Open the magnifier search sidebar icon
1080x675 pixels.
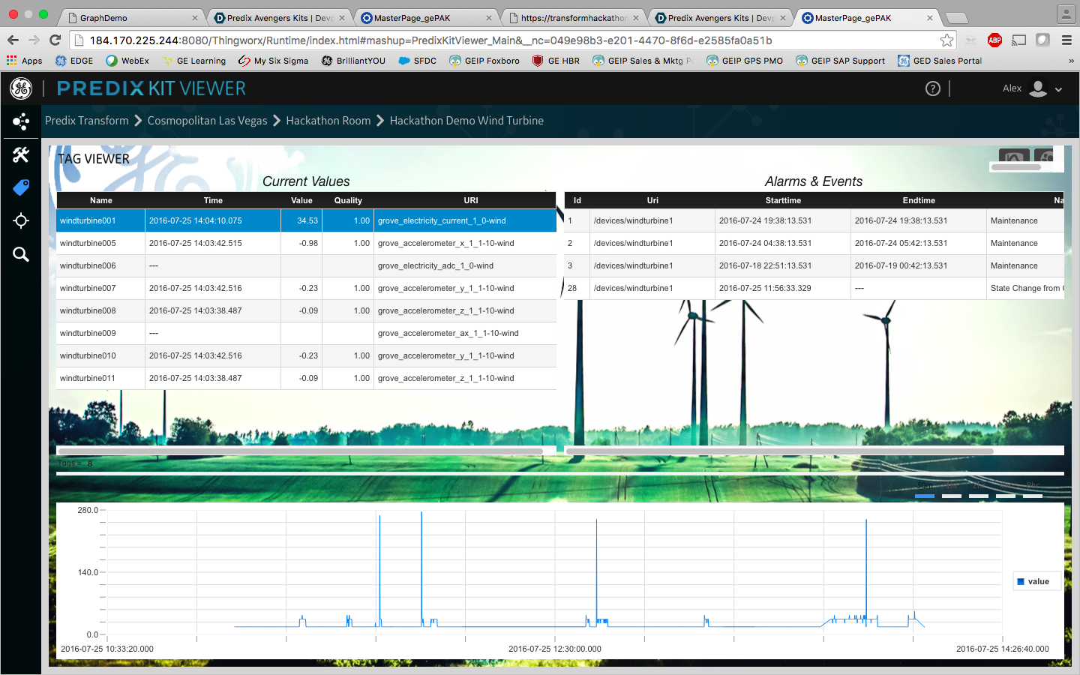click(x=21, y=254)
